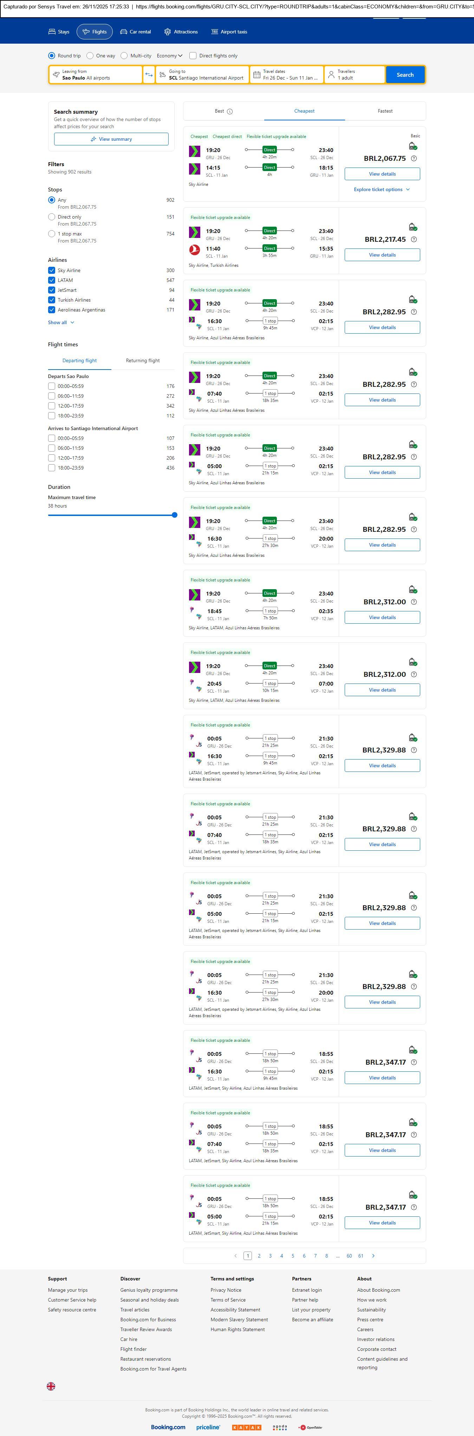Viewport: 474px width, 1436px height.
Task: Click the Airport taxis icon
Action: 214,32
